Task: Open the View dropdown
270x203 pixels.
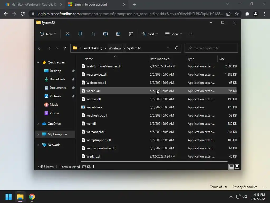Action: click(173, 34)
